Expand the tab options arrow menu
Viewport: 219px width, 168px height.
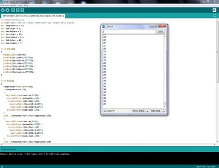[x=215, y=16]
